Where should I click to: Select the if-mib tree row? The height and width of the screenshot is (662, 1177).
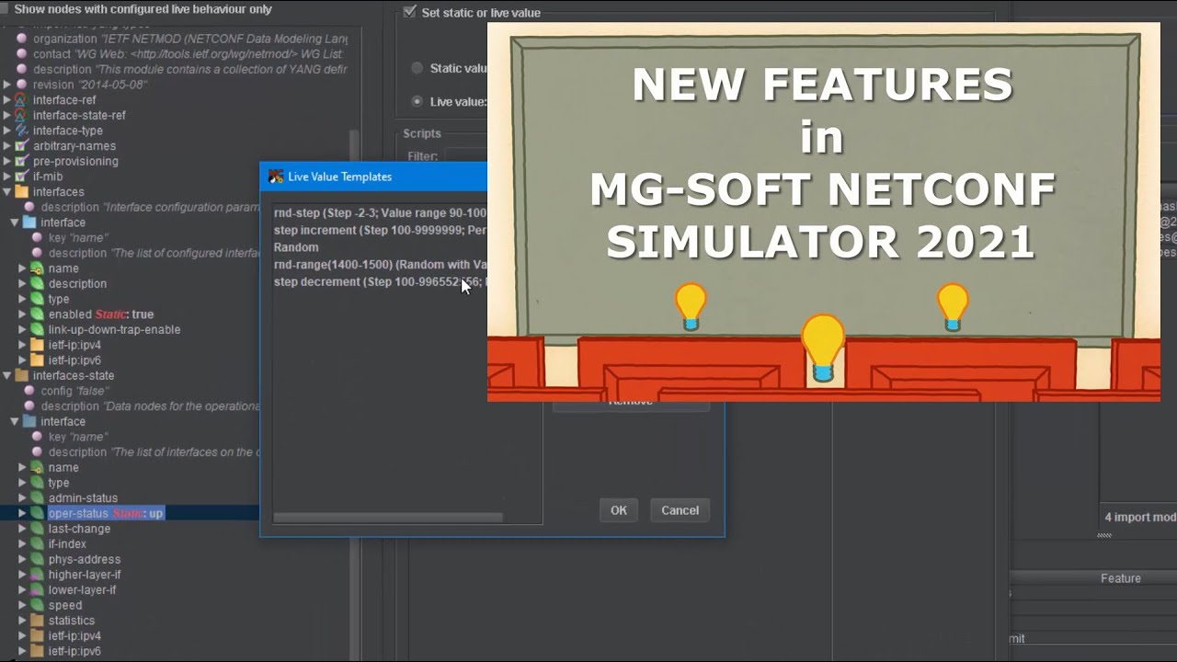click(x=48, y=177)
